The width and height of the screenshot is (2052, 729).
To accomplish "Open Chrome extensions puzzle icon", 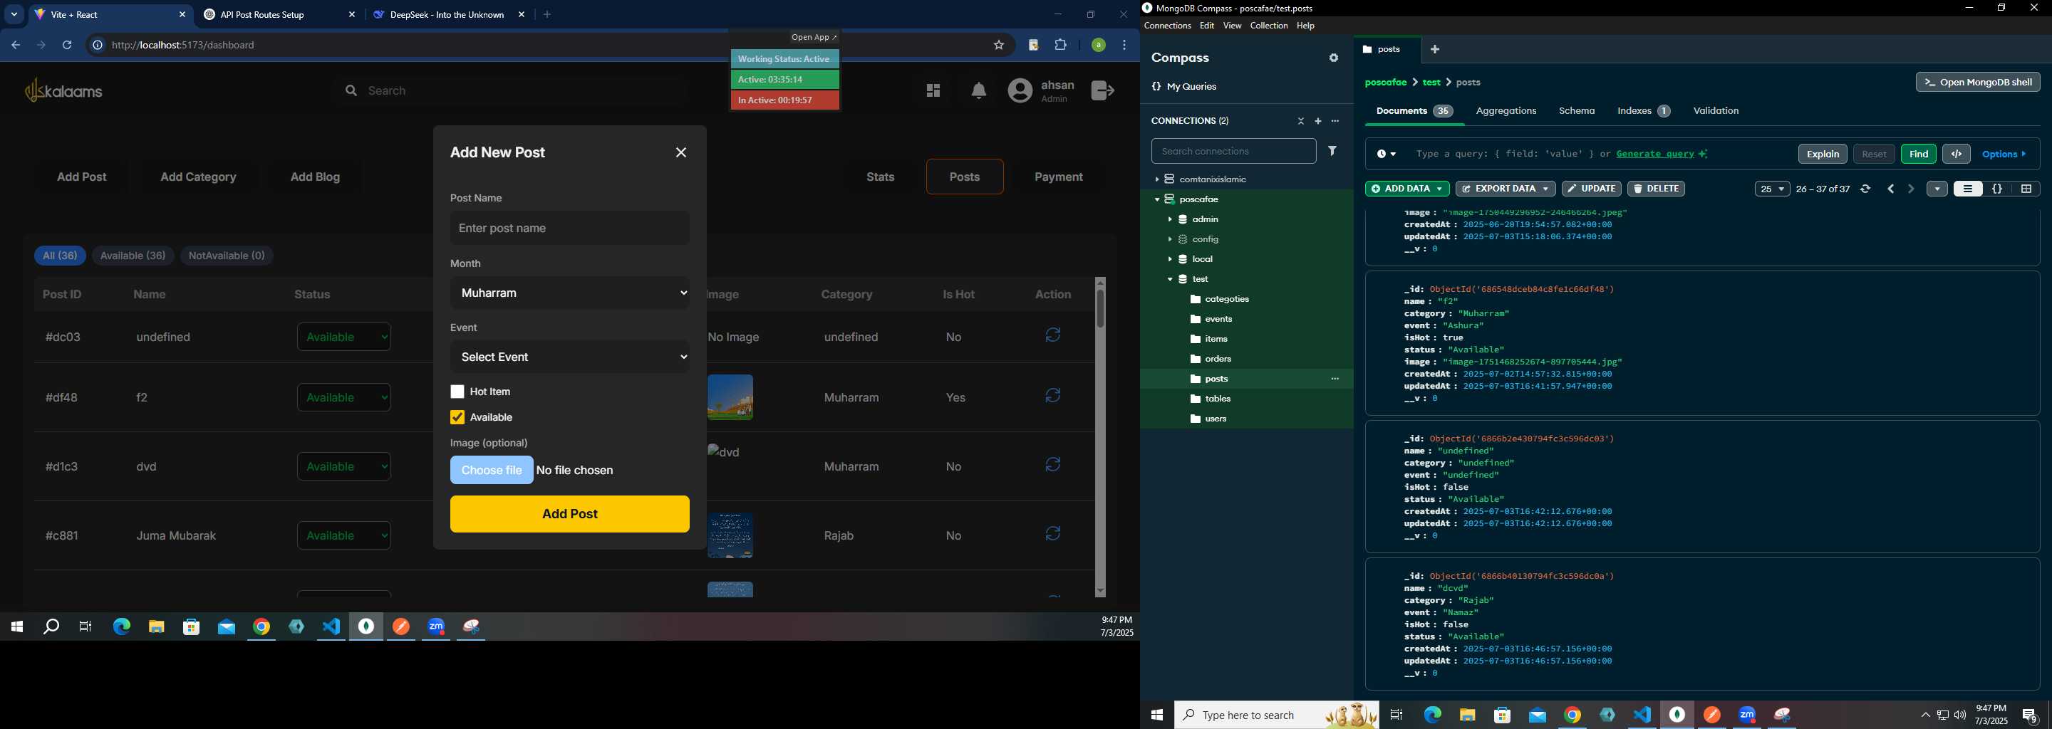I will point(1061,46).
